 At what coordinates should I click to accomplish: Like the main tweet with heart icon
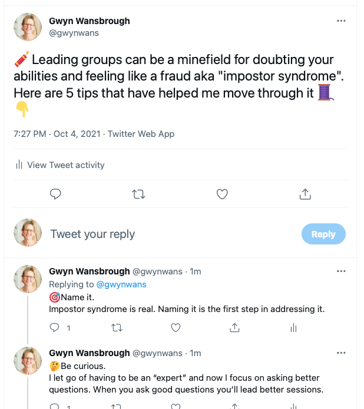click(222, 194)
